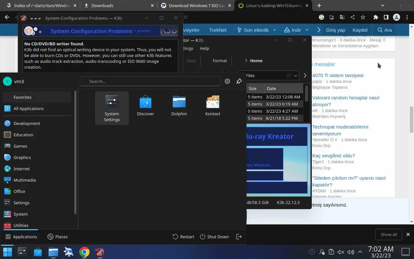Viewport: 414px width, 259px height.
Task: Bookmark this page with the star
Action: point(363,17)
